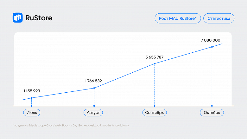Open the Рост MAU RuStore* pill
Viewport: 247px width, 139px height.
pos(177,18)
